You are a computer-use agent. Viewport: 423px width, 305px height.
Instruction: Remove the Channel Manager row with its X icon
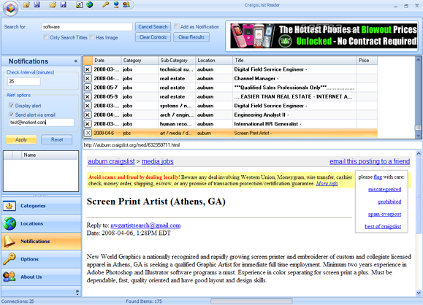tap(88, 78)
